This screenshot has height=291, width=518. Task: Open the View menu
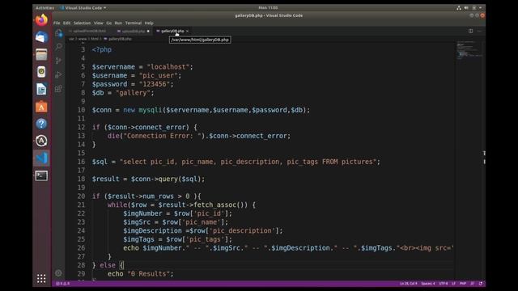(99, 23)
